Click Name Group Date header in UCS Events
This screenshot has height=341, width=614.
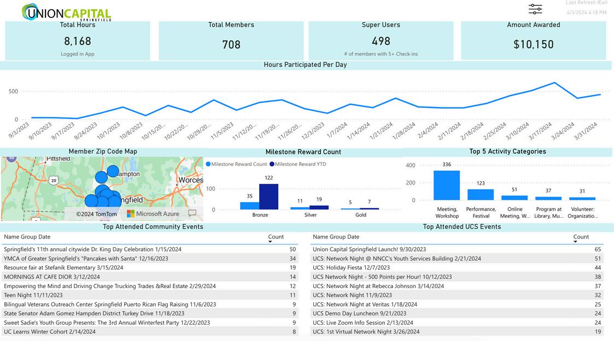[336, 237]
